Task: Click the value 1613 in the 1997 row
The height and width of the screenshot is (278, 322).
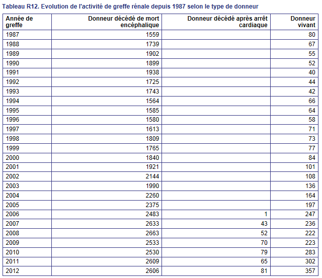Action: (152, 129)
